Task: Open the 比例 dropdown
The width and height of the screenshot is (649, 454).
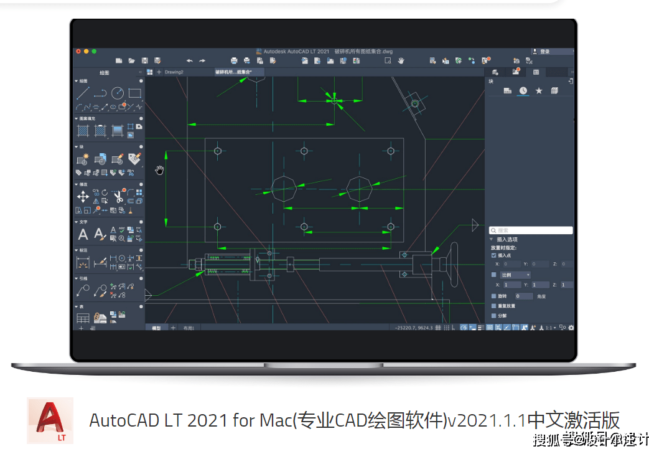Action: 515,275
